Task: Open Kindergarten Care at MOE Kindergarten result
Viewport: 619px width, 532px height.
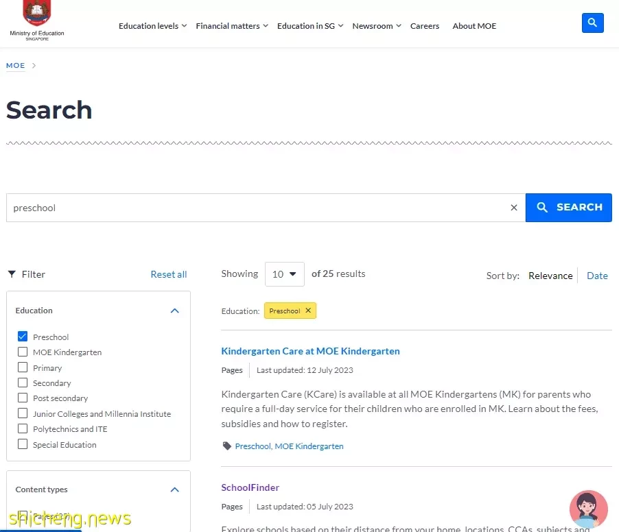Action: [x=310, y=351]
